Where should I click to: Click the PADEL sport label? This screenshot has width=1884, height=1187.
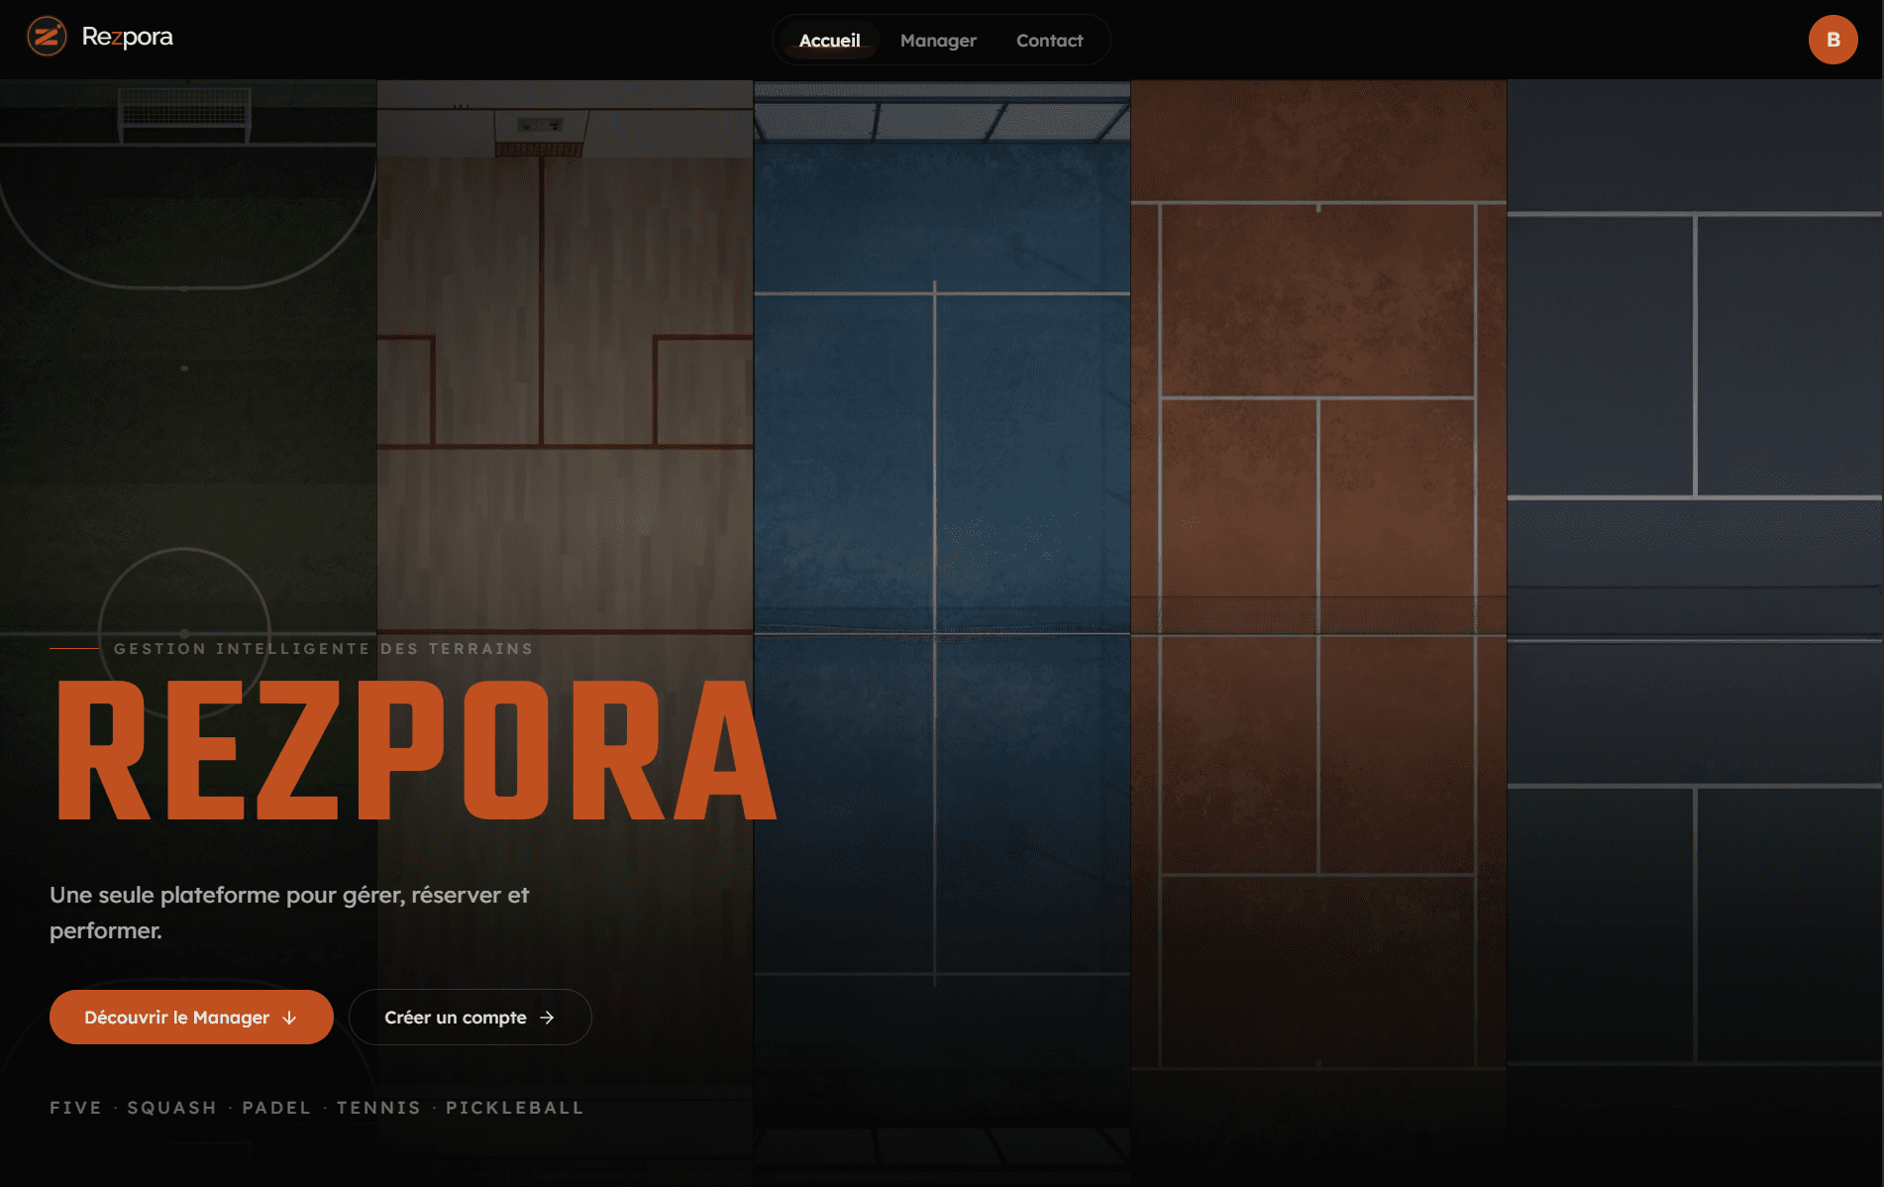point(276,1108)
